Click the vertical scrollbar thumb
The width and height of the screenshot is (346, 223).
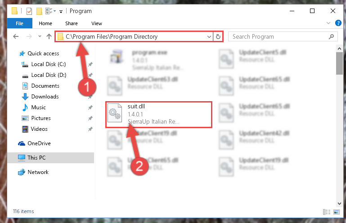(339, 63)
